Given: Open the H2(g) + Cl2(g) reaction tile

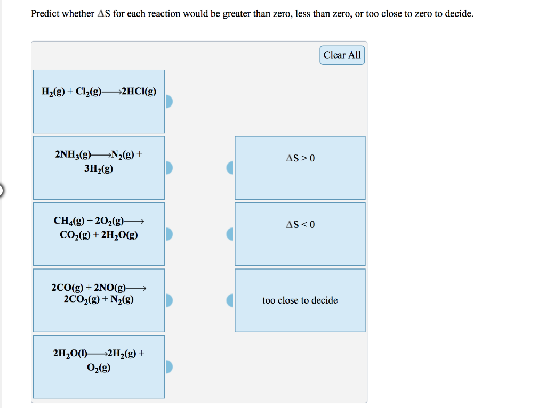Looking at the screenshot, I should pos(99,100).
